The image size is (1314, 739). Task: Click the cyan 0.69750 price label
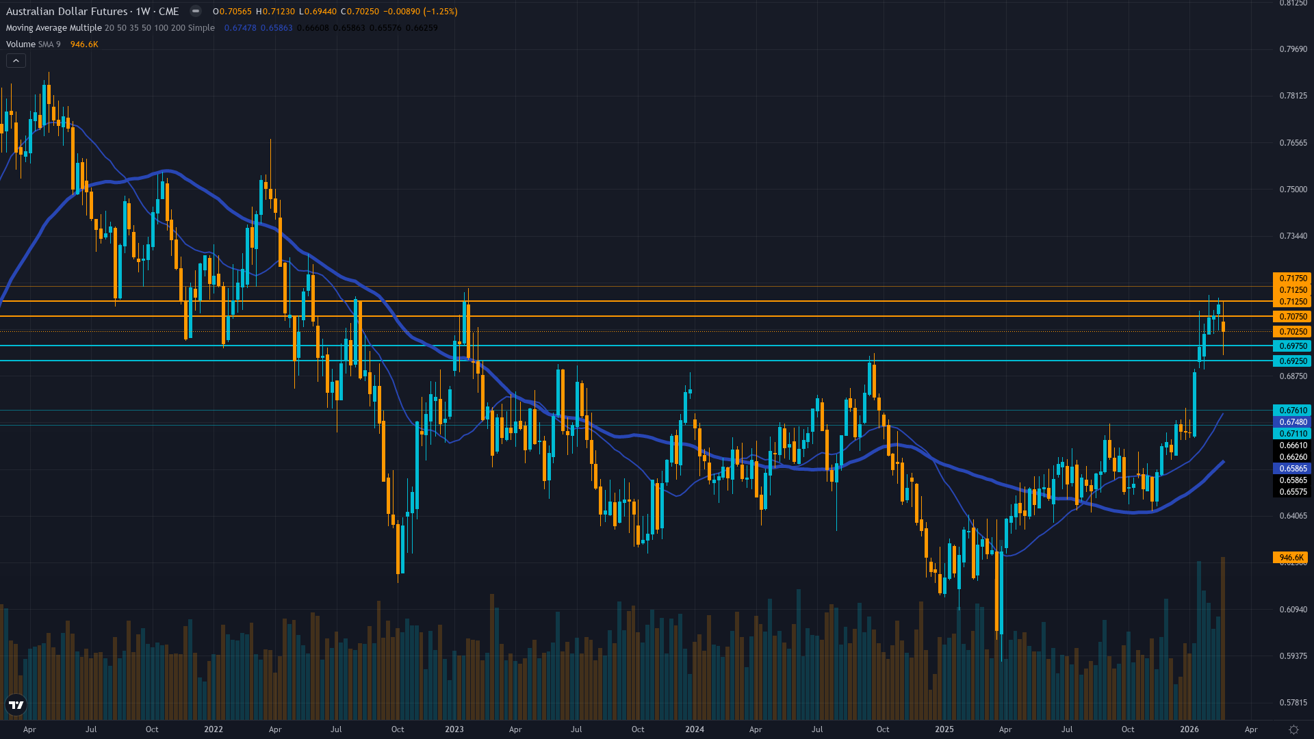coord(1291,346)
